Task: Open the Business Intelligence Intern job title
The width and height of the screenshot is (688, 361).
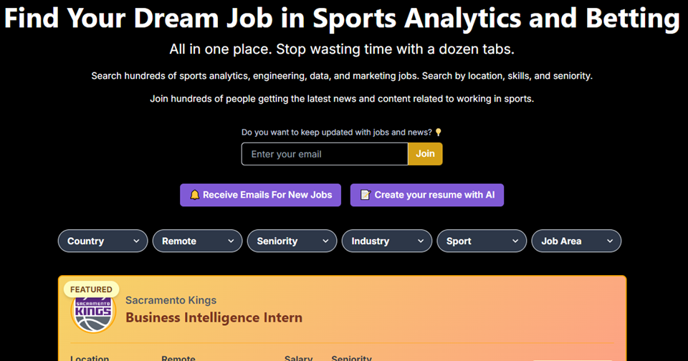Action: point(214,317)
